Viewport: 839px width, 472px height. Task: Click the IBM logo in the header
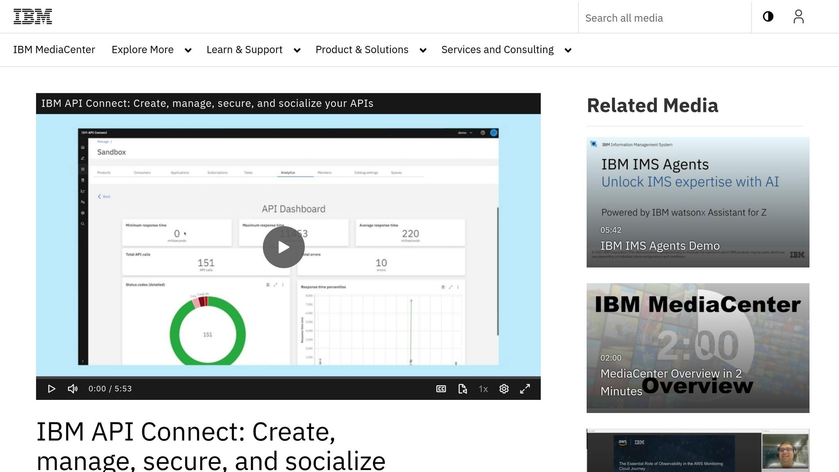point(33,17)
